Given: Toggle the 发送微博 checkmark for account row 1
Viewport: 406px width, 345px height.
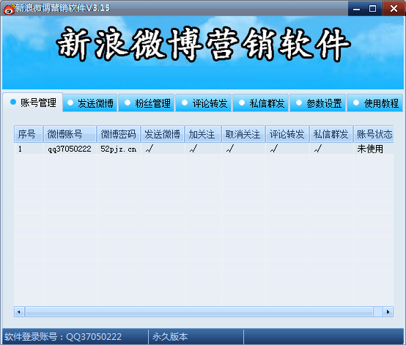Looking at the screenshot, I should tap(150, 149).
